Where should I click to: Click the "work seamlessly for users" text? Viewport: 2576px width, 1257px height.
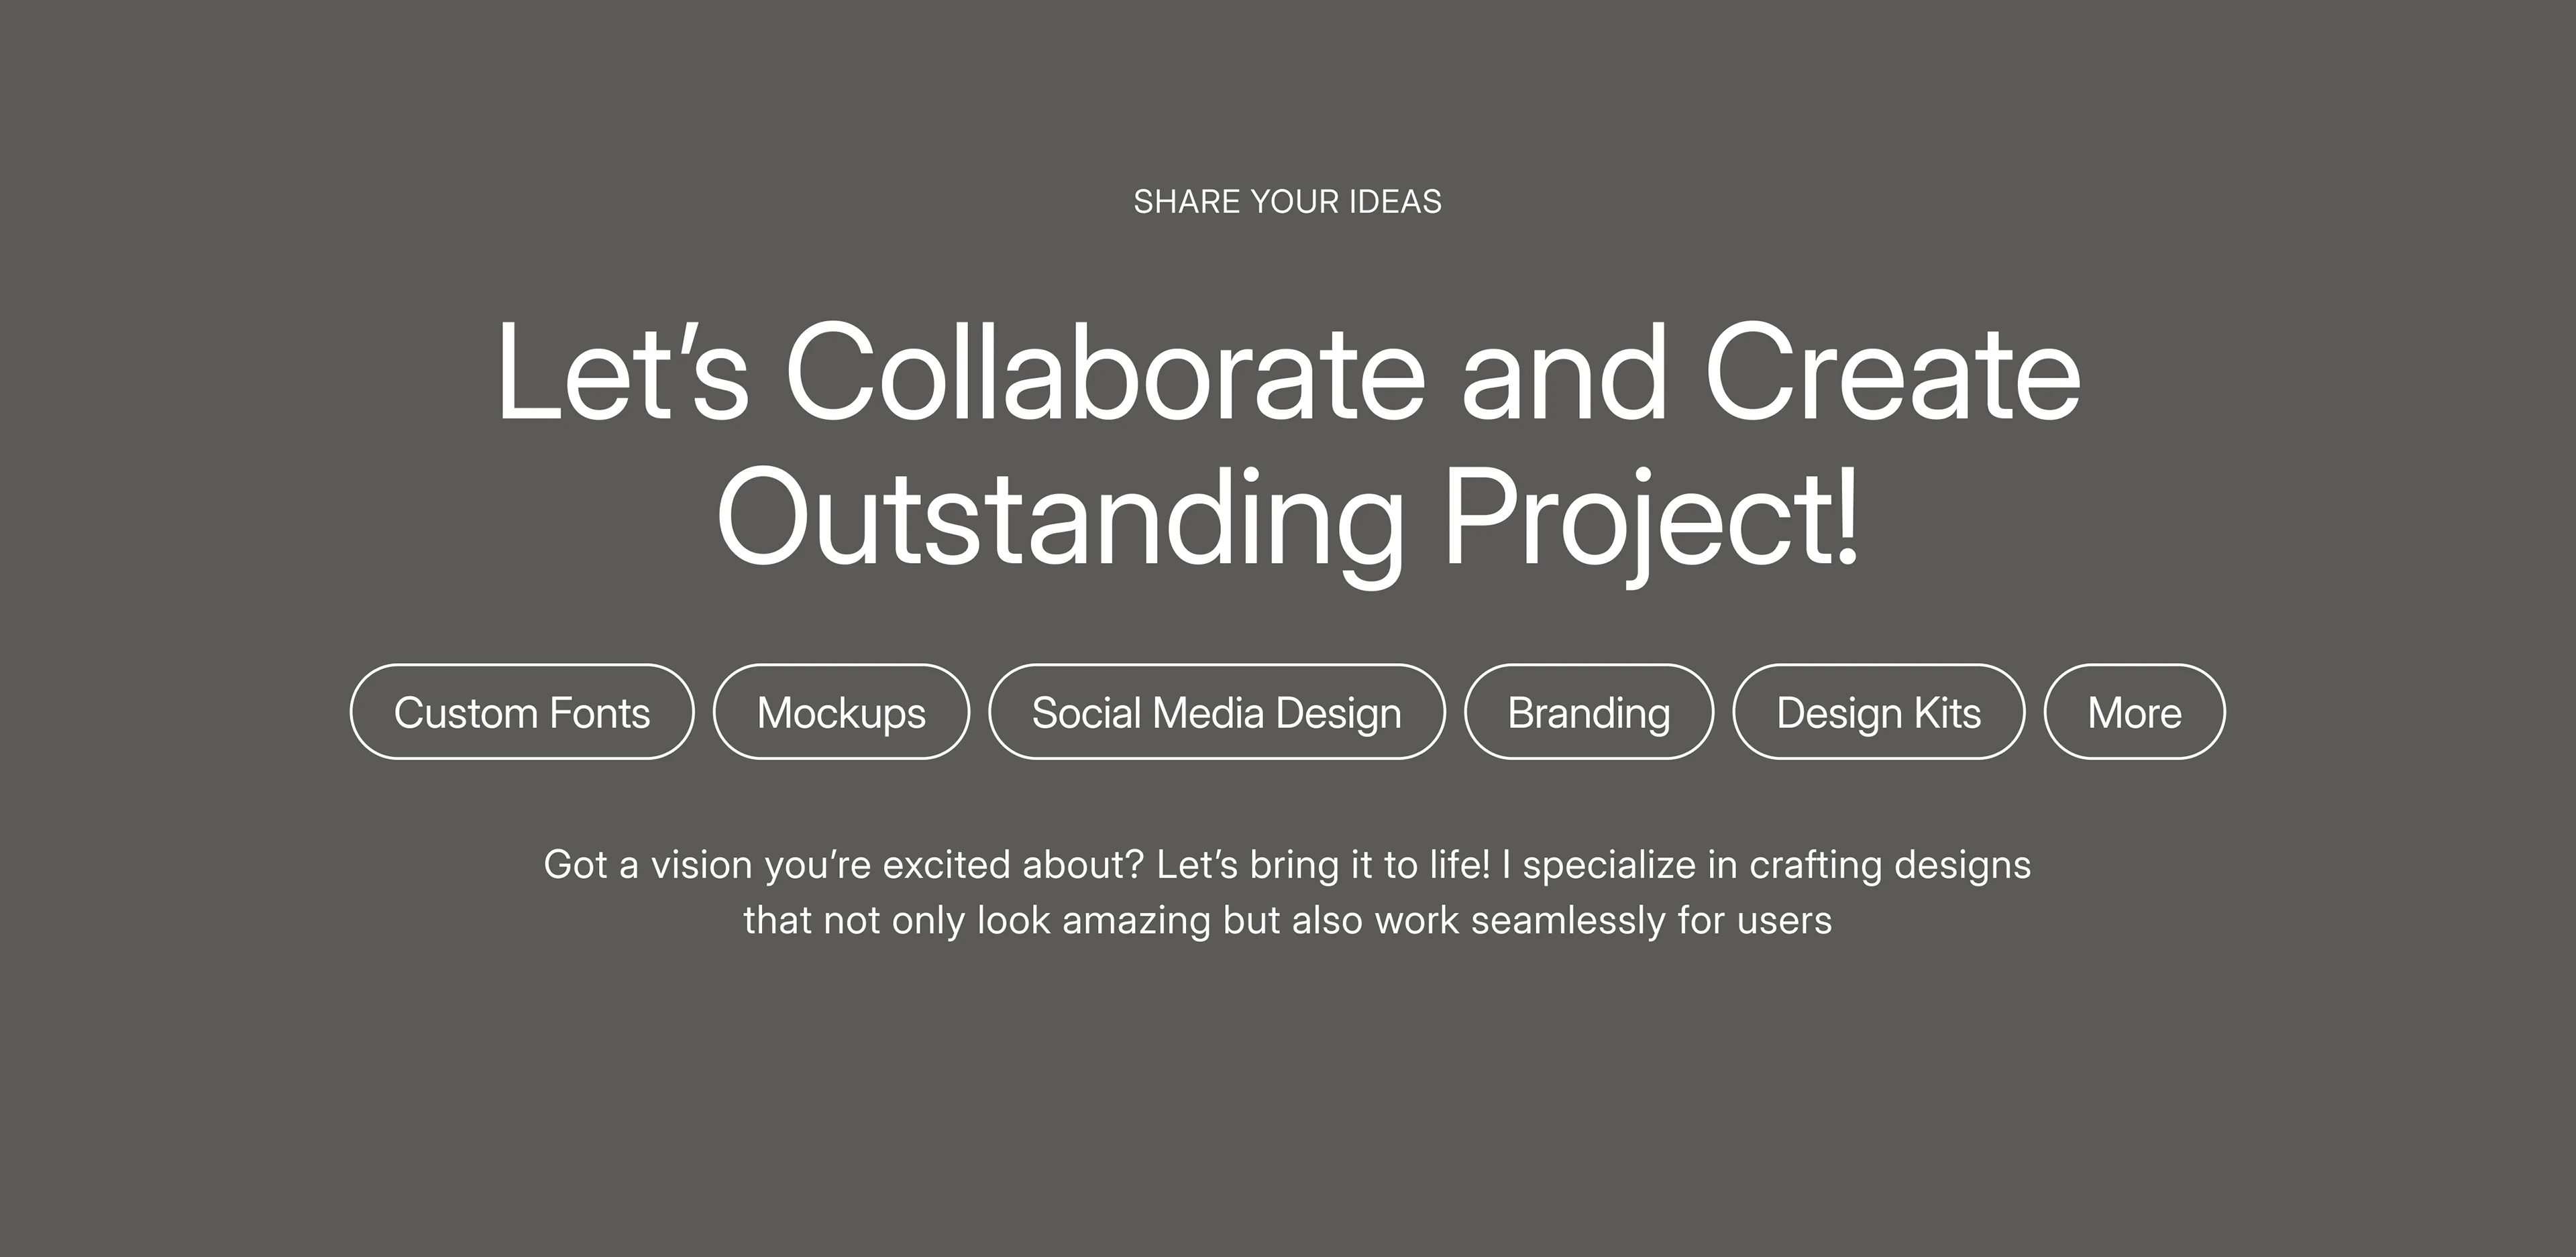(1604, 920)
